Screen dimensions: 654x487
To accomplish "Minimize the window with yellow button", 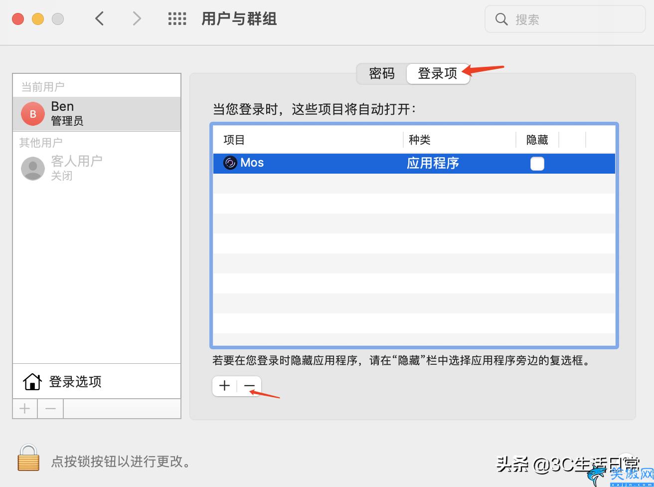I will (38, 19).
